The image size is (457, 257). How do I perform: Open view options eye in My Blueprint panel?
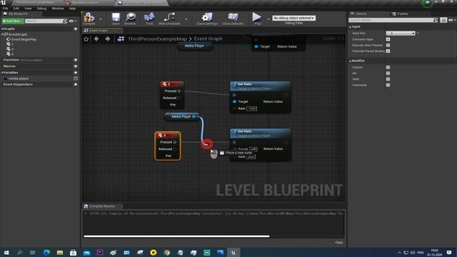pyautogui.click(x=71, y=21)
